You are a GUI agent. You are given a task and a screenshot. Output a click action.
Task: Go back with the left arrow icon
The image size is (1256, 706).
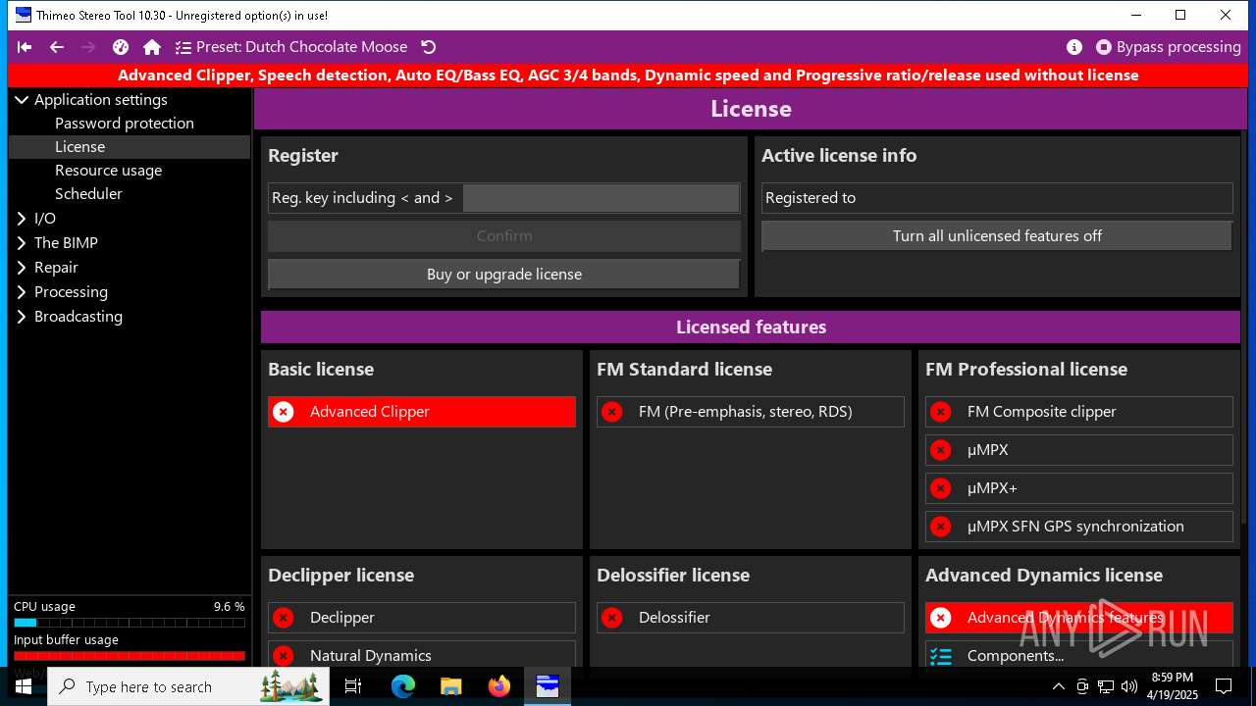tap(57, 47)
